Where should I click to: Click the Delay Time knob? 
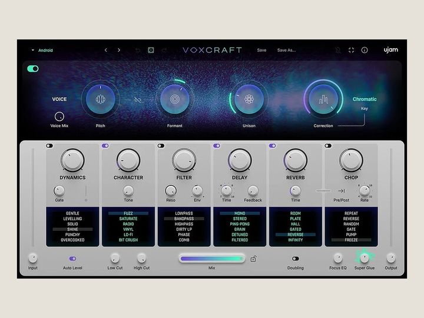click(x=226, y=191)
